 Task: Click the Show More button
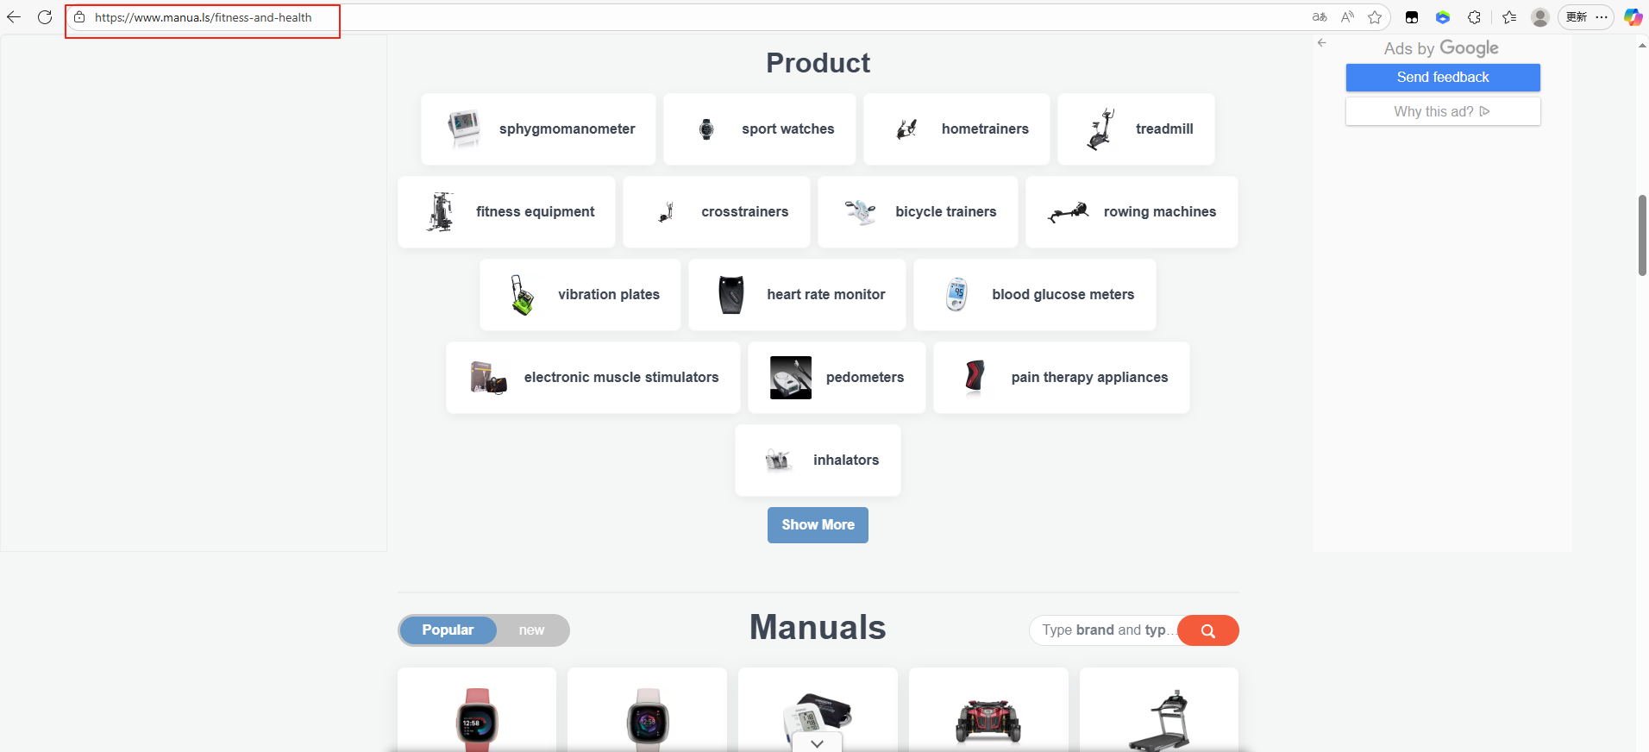[818, 525]
